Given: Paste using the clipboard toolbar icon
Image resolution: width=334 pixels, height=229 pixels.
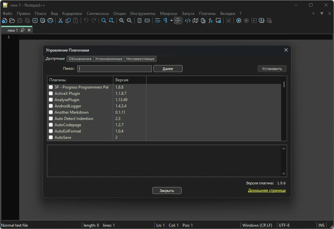Looking at the screenshot, I should click(76, 20).
